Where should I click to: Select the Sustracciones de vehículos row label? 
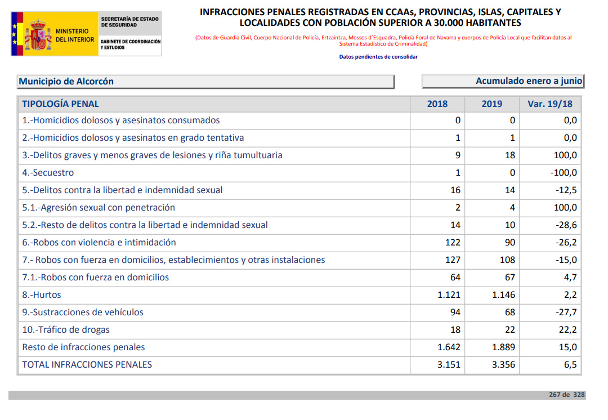83,312
